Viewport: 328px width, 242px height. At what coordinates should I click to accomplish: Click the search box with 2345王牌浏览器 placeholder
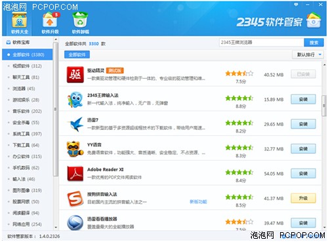tap(262, 43)
